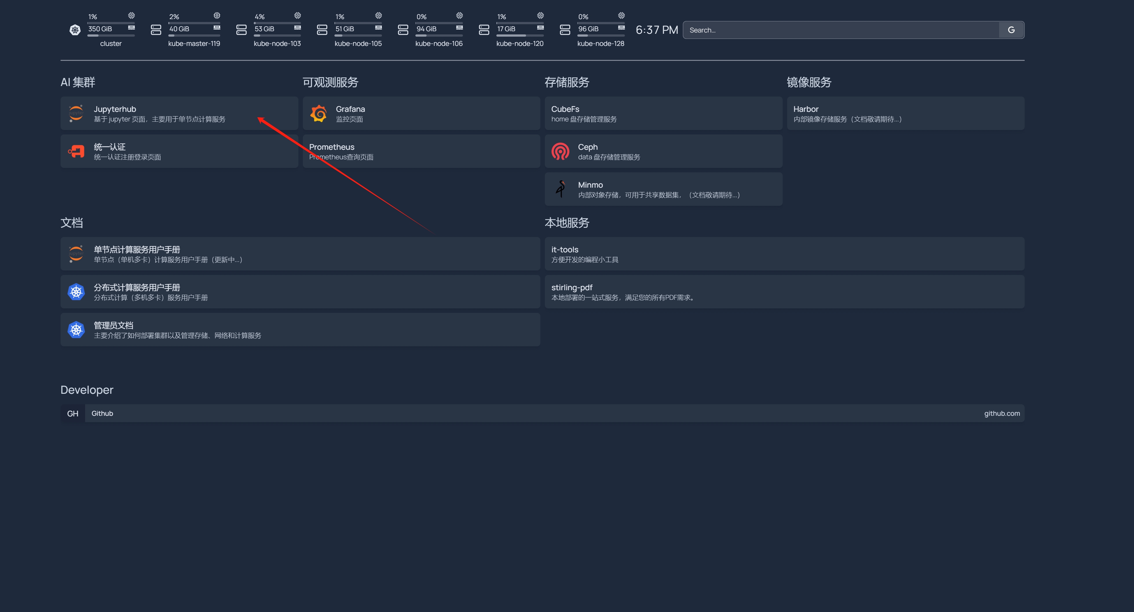
Task: Click the Jupyterhub logo icon
Action: click(x=76, y=113)
